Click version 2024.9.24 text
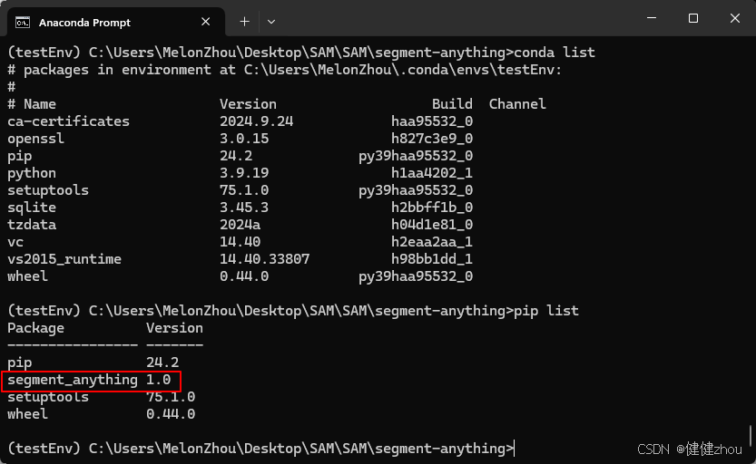 257,121
